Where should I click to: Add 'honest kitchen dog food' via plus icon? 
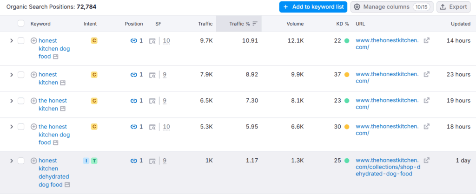(x=34, y=41)
